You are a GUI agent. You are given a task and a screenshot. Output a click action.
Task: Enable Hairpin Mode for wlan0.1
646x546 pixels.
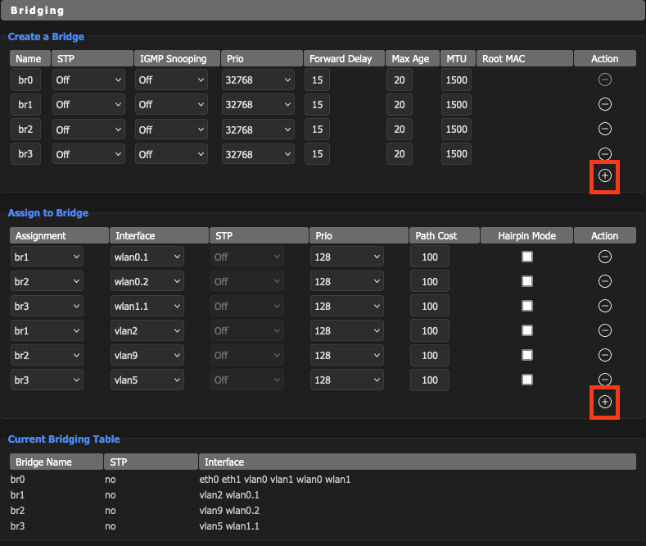[x=527, y=257]
